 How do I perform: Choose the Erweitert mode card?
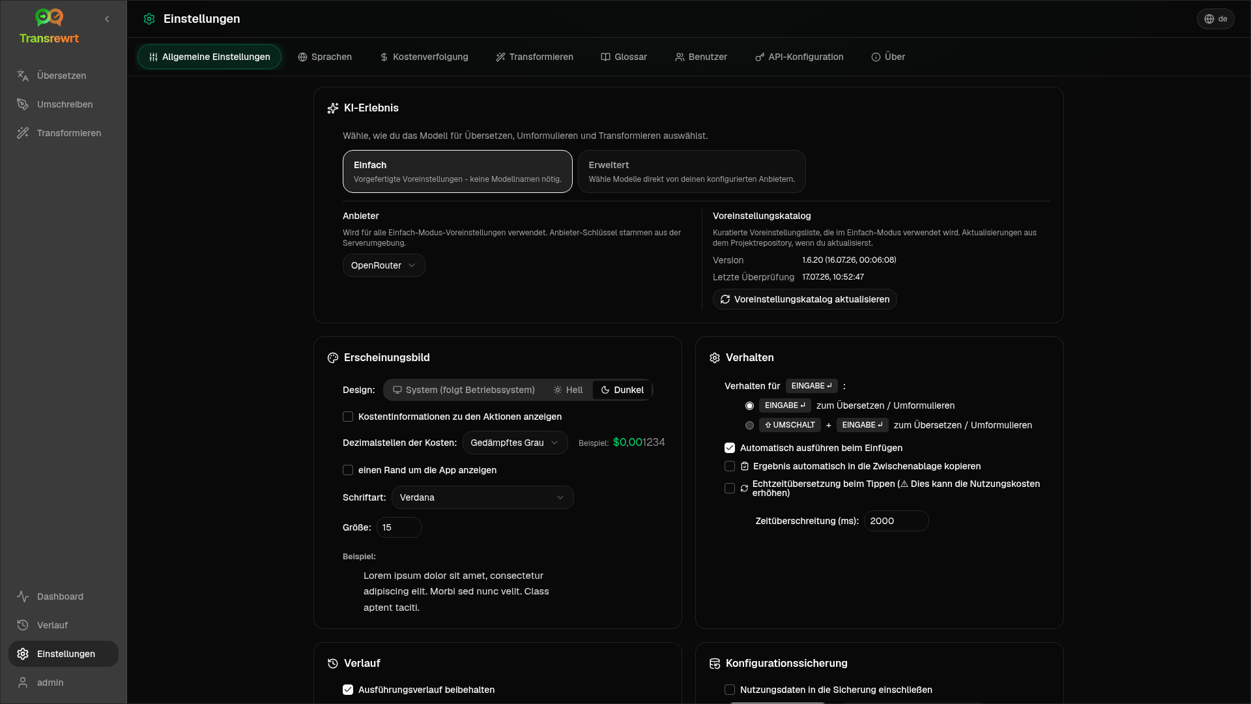point(691,171)
